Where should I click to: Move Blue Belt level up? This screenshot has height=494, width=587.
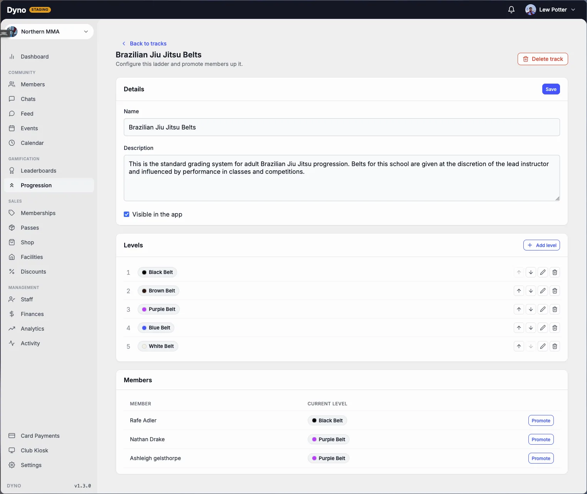[519, 328]
